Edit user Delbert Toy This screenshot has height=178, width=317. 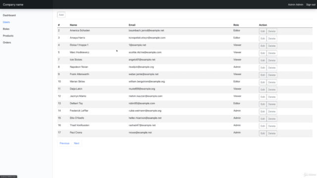[x=263, y=104]
